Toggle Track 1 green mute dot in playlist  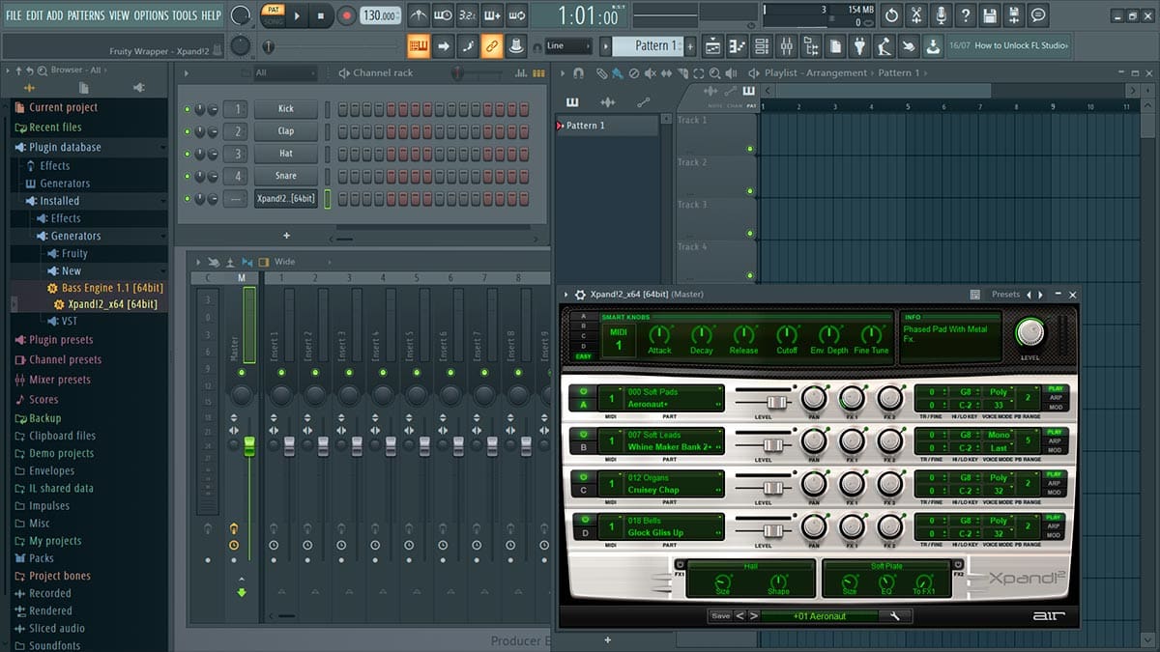click(x=750, y=149)
